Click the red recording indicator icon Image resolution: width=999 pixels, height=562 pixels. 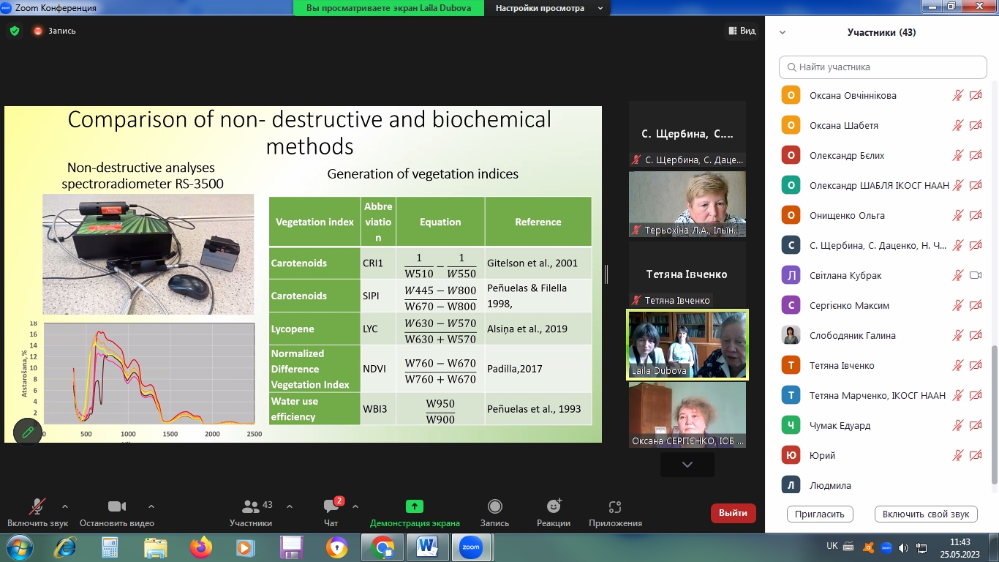point(38,31)
